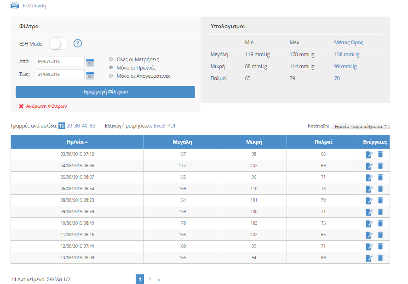The height and width of the screenshot is (284, 408).
Task: Click the Εφαρμογή Φίλτρων button
Action: (105, 92)
